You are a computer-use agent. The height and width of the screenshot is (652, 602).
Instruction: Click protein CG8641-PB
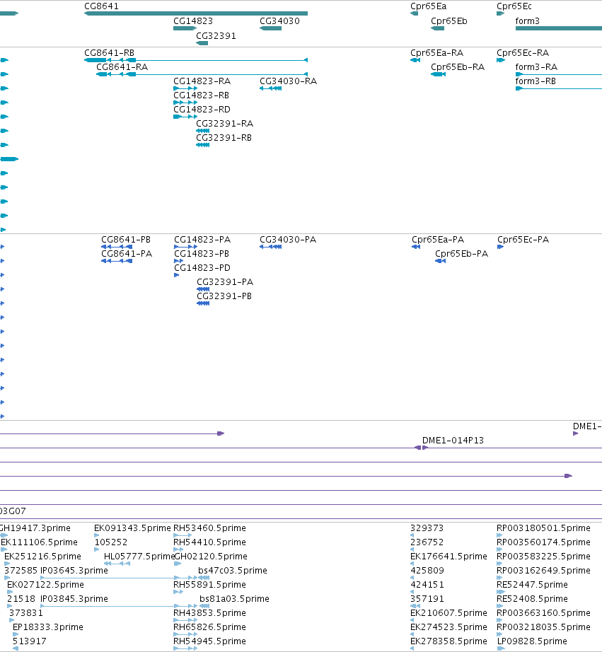point(117,247)
